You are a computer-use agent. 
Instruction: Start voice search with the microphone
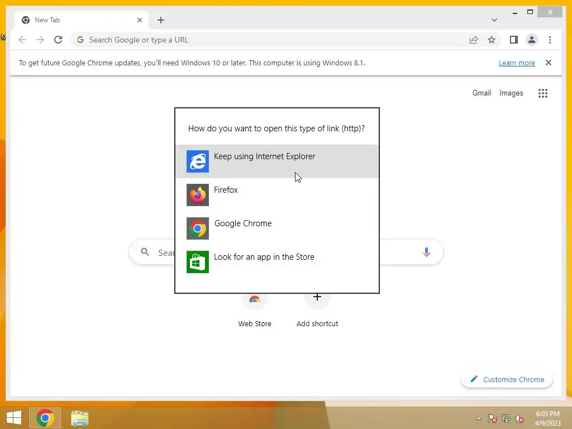pos(426,252)
